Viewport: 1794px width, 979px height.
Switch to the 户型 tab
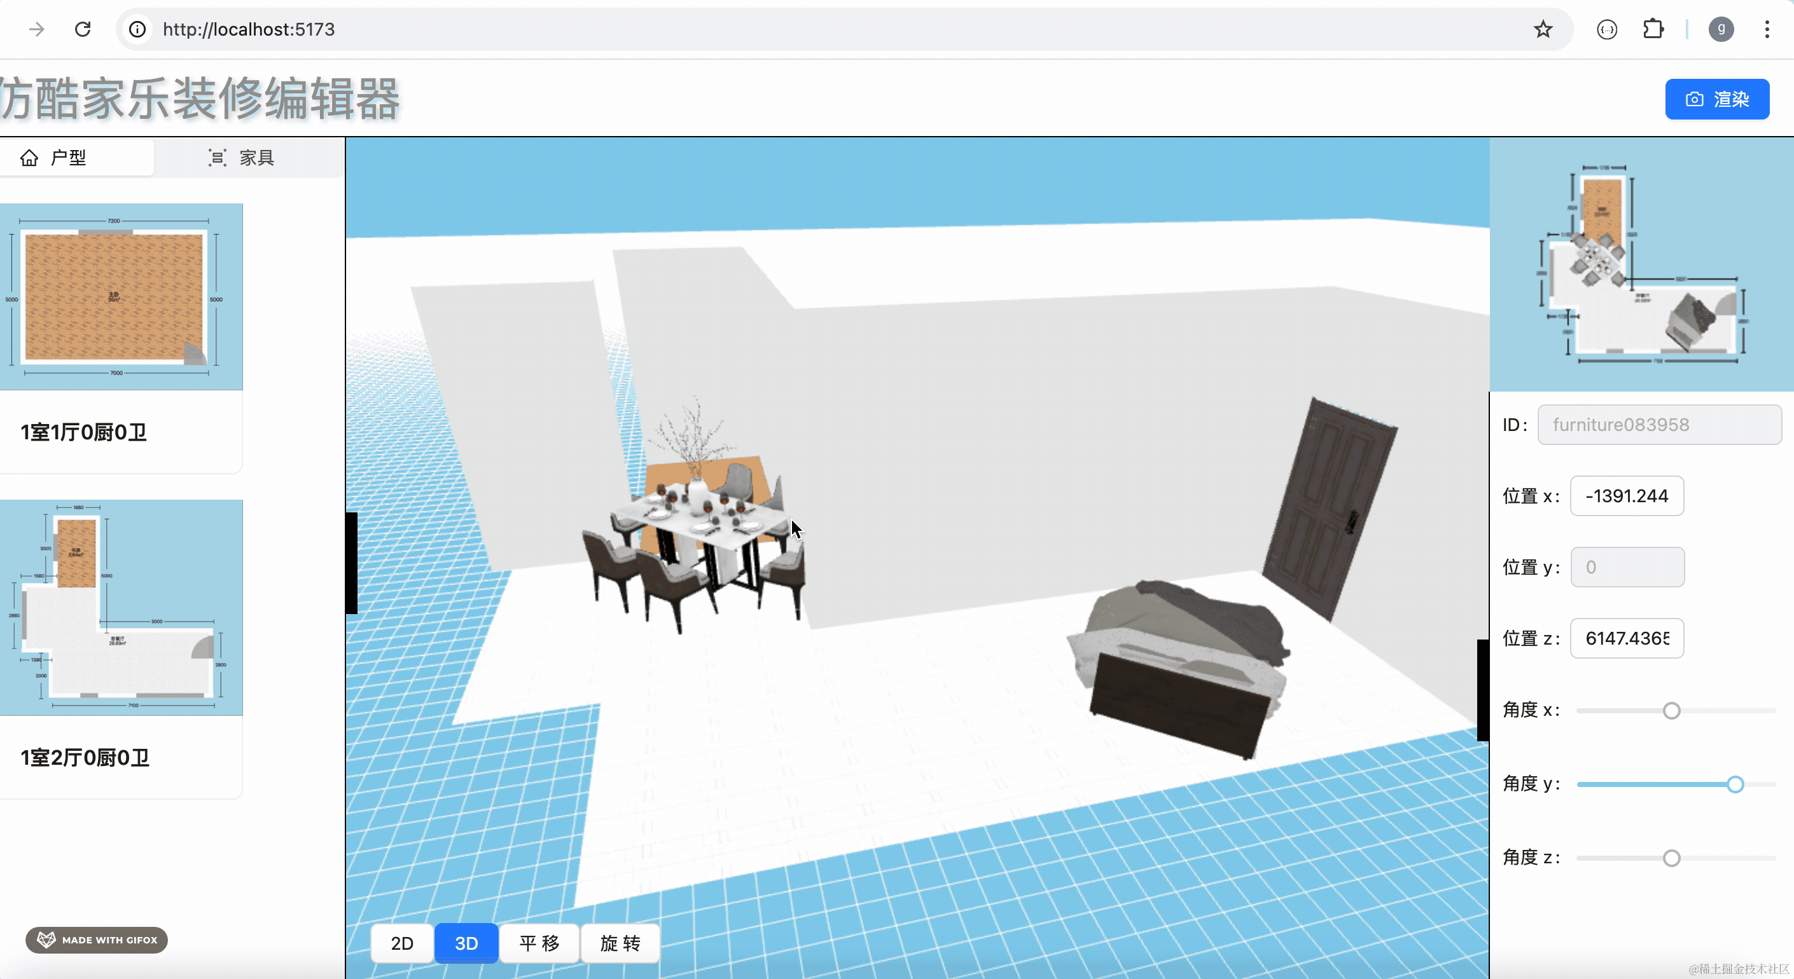point(76,158)
